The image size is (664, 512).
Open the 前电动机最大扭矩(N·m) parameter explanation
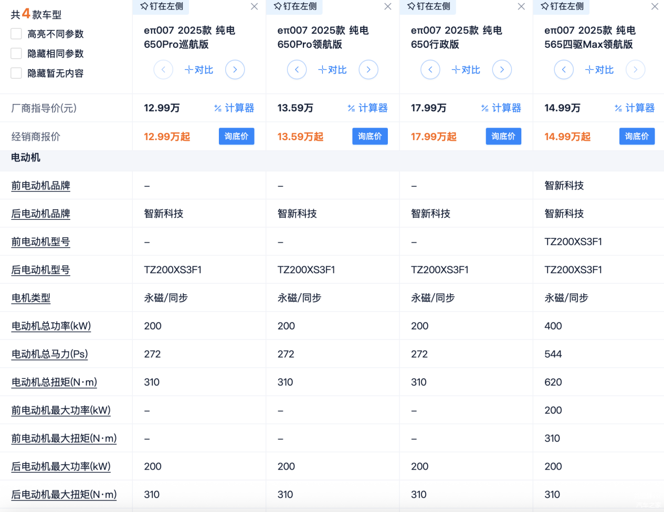pos(64,439)
